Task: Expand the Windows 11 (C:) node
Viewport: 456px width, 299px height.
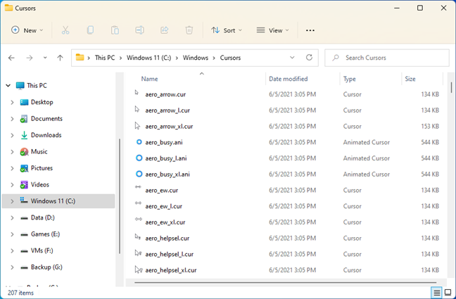Action: pyautogui.click(x=12, y=201)
